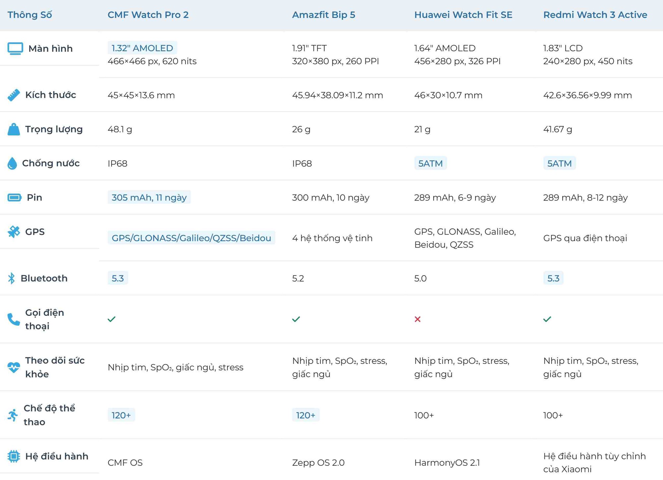Image resolution: width=663 pixels, height=480 pixels.
Task: Click the monitor icon beside Màn hình
Action: point(15,48)
